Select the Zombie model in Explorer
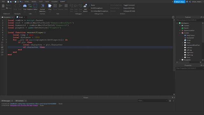 pos(186,33)
